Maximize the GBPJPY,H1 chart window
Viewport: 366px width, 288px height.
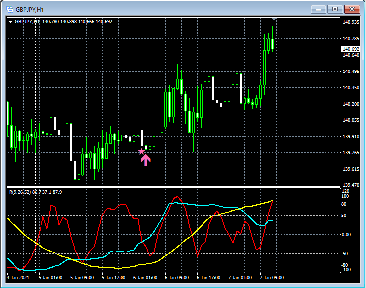click(x=335, y=9)
